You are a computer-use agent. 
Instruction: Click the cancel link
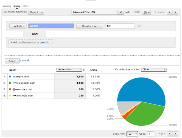pyautogui.click(x=24, y=60)
